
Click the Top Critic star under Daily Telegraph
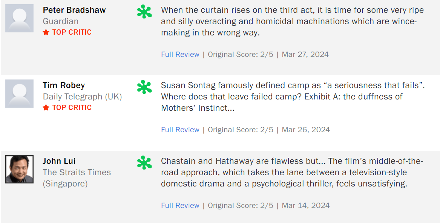pos(46,108)
